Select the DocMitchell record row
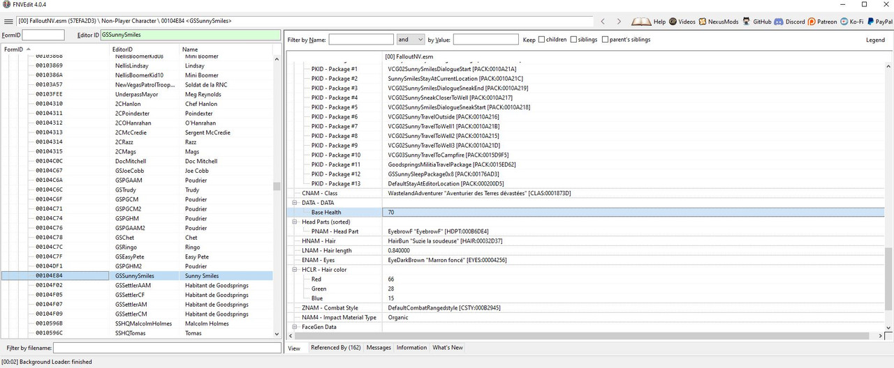The width and height of the screenshot is (894, 368). coord(137,161)
